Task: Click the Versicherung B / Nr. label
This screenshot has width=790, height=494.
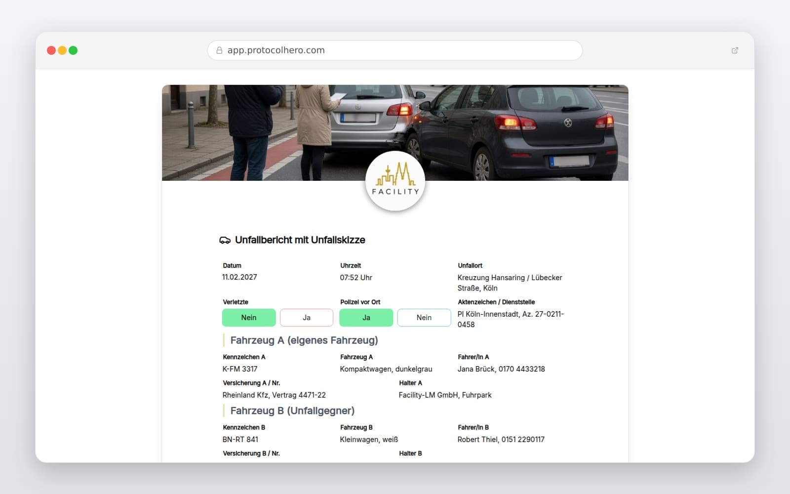Action: tap(251, 453)
